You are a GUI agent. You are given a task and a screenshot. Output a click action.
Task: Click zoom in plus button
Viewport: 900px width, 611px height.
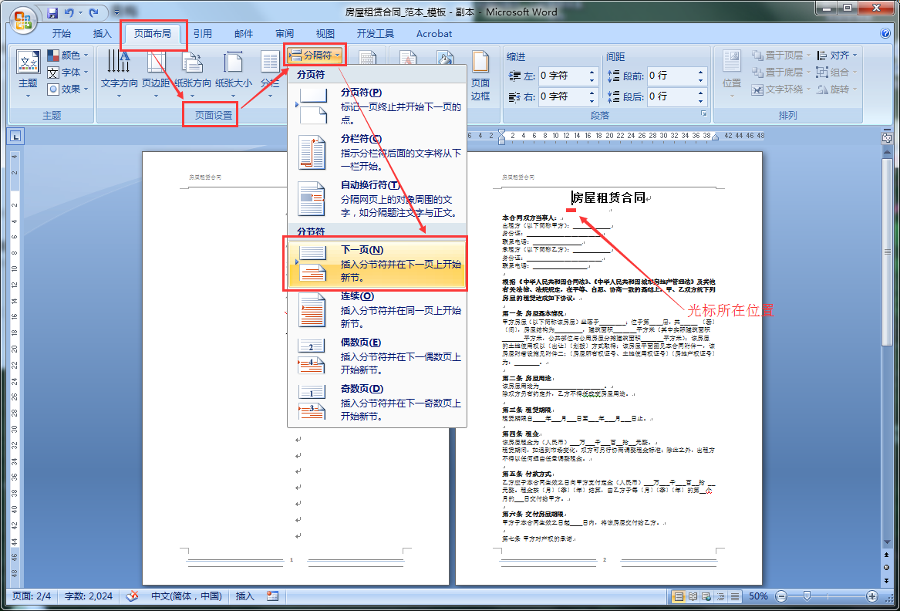coord(872,596)
